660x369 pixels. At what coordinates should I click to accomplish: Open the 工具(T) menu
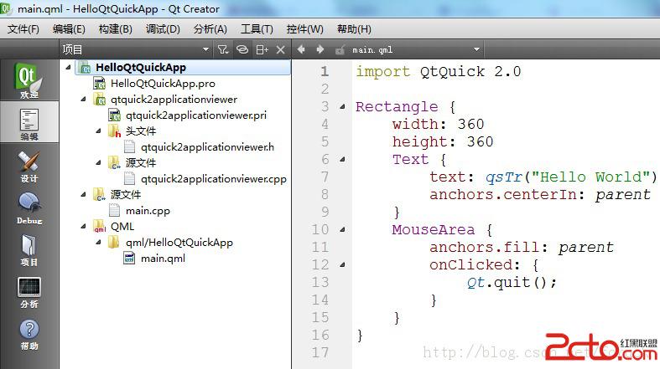tap(257, 29)
